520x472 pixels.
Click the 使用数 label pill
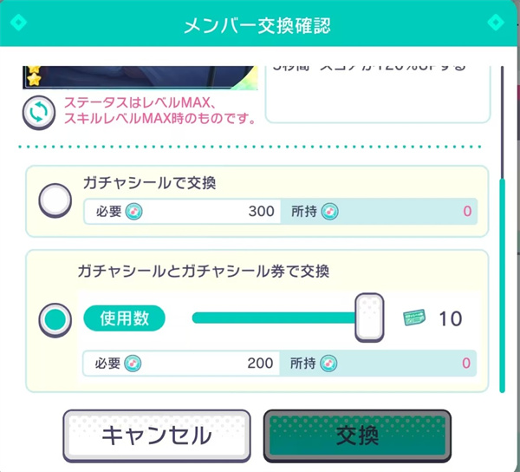(x=124, y=318)
